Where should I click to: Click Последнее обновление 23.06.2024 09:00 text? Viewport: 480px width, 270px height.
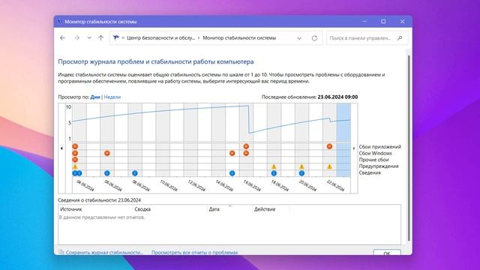click(310, 97)
